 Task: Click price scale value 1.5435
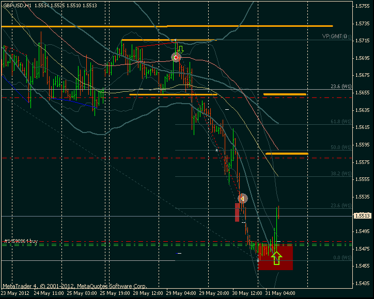pos(362,284)
